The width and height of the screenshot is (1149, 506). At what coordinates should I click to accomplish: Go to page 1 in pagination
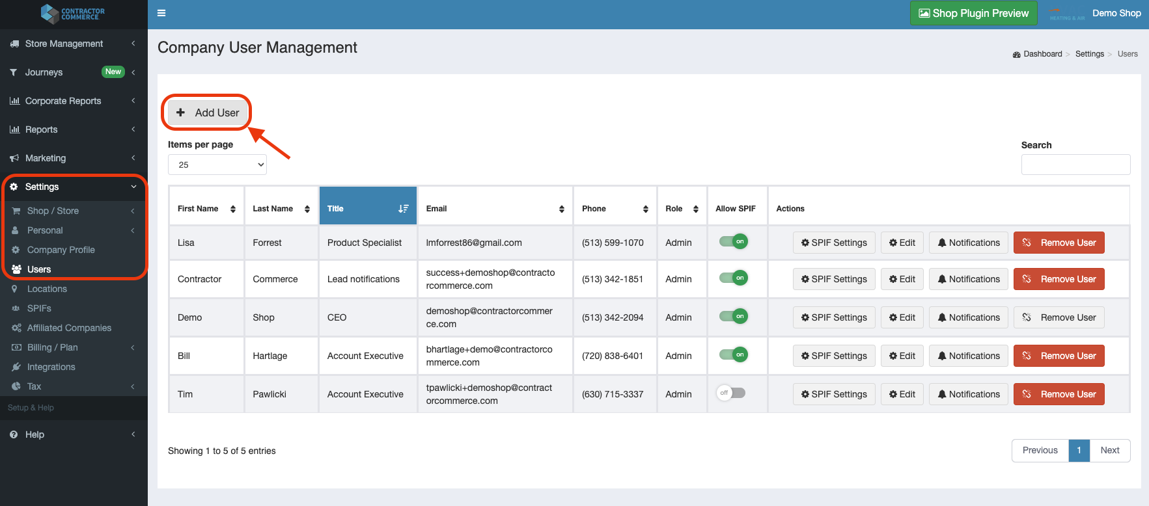click(x=1079, y=450)
